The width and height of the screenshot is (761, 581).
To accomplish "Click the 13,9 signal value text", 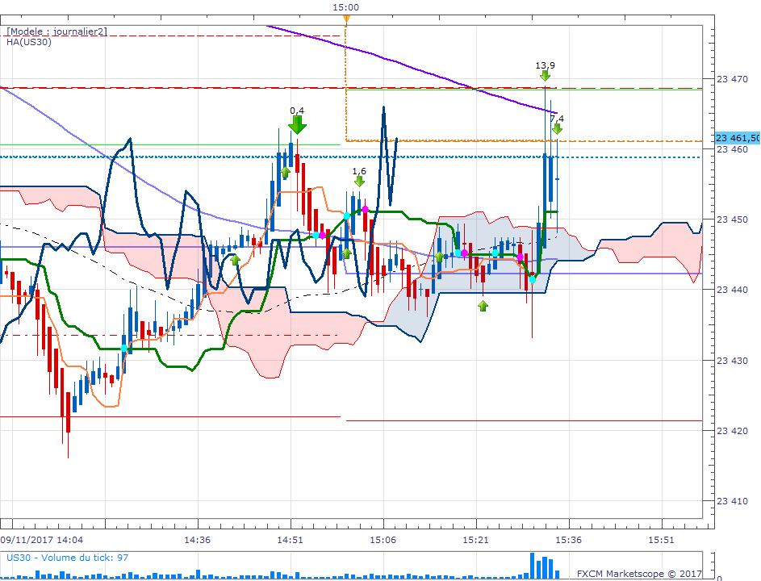I will [x=545, y=65].
